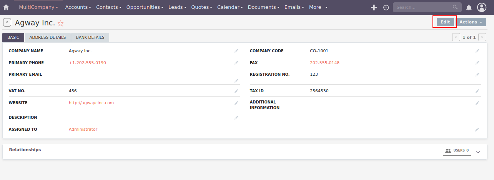Click pencil icon next to Tax ID
This screenshot has height=180, width=494.
[x=477, y=91]
